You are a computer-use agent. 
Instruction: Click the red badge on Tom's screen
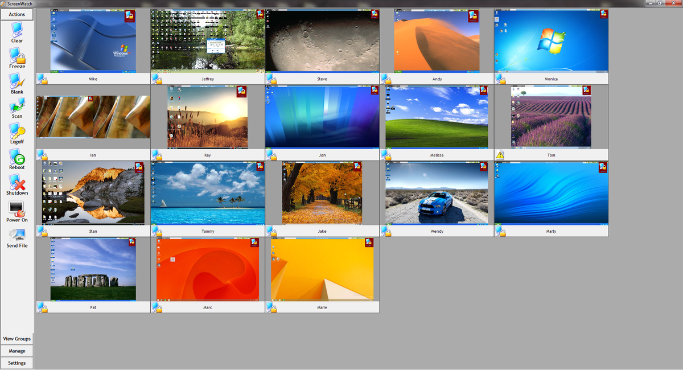pyautogui.click(x=586, y=91)
